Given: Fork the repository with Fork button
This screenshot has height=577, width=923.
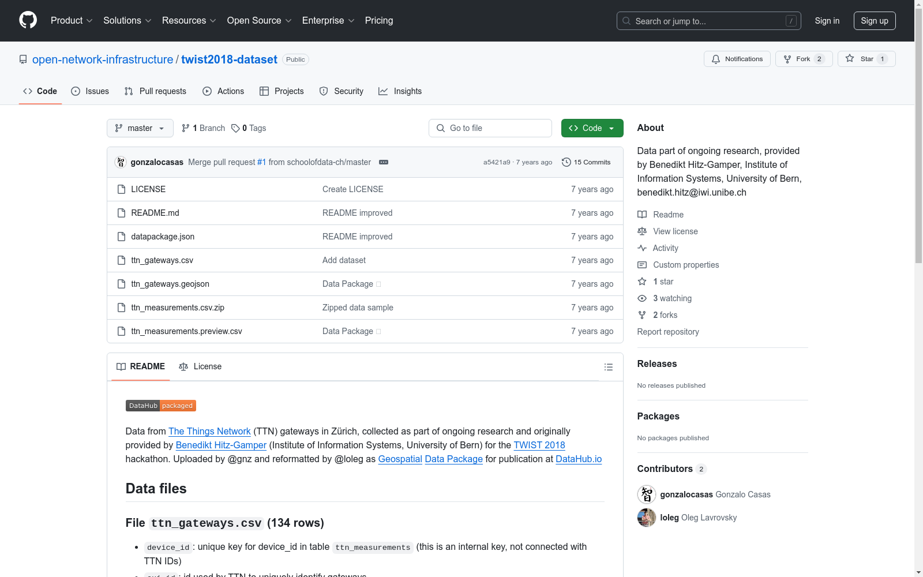Looking at the screenshot, I should coord(804,59).
